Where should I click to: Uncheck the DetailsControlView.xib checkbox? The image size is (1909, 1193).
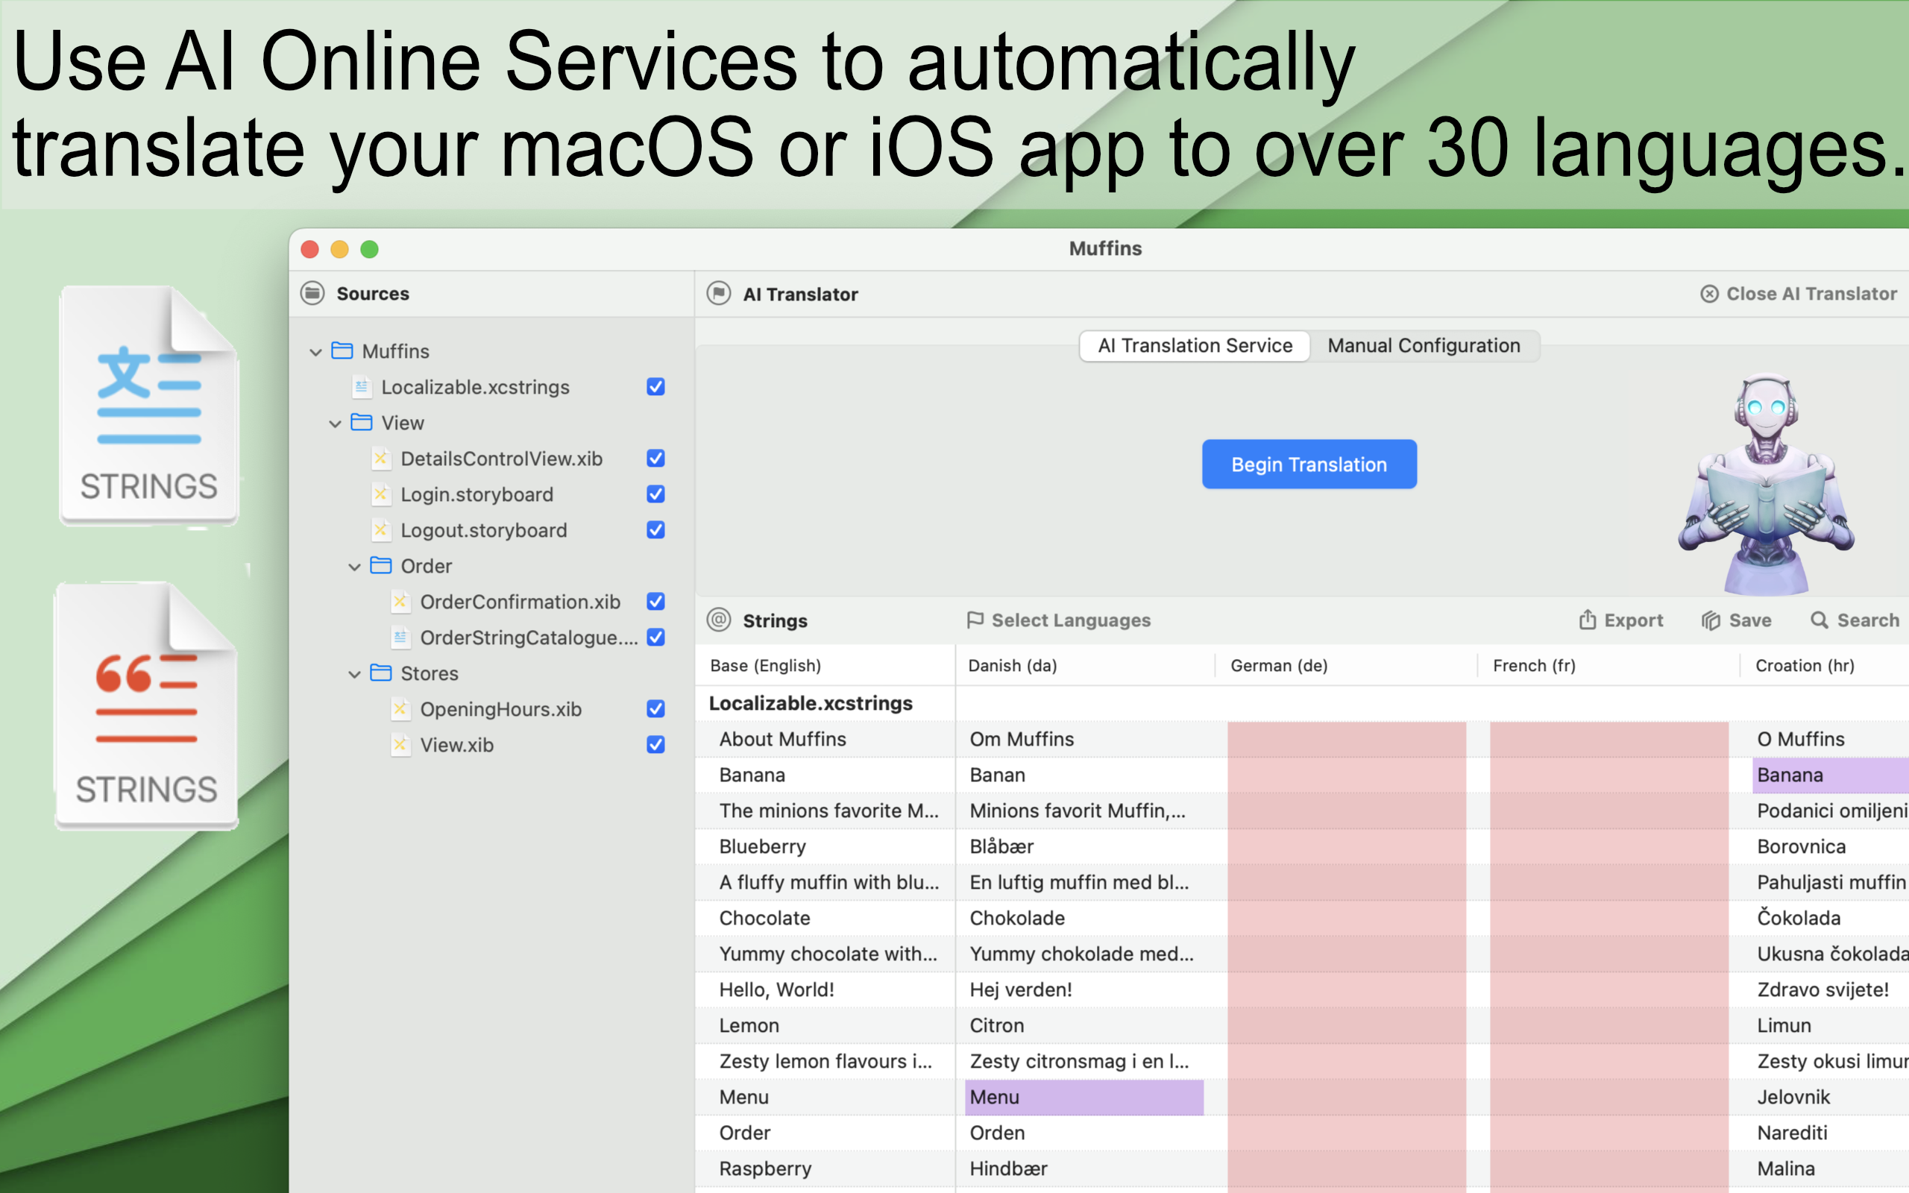pyautogui.click(x=655, y=459)
